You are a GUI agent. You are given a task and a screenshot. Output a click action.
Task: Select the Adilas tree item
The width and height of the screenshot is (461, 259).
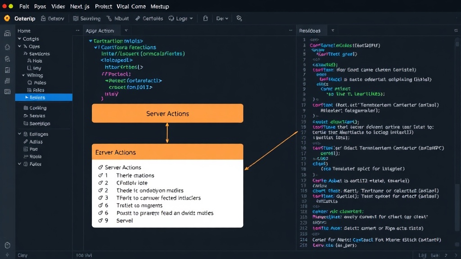33,142
